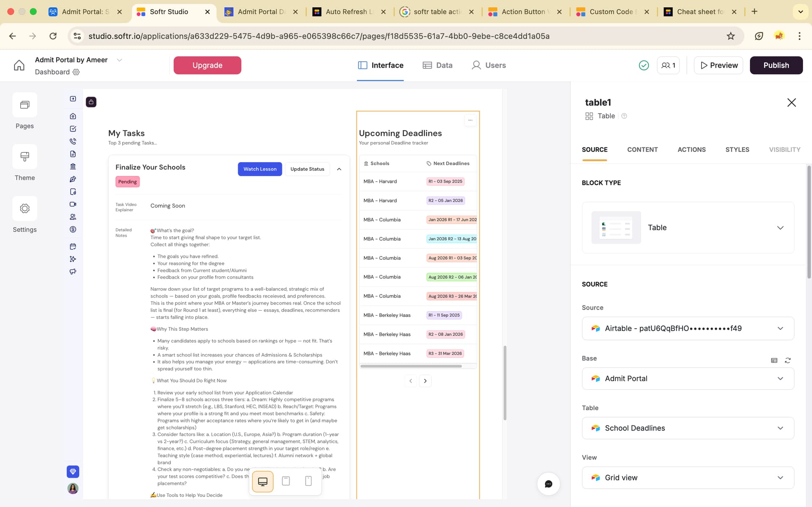The width and height of the screenshot is (812, 507).
Task: Click the house icon in app sidebar
Action: point(73,116)
